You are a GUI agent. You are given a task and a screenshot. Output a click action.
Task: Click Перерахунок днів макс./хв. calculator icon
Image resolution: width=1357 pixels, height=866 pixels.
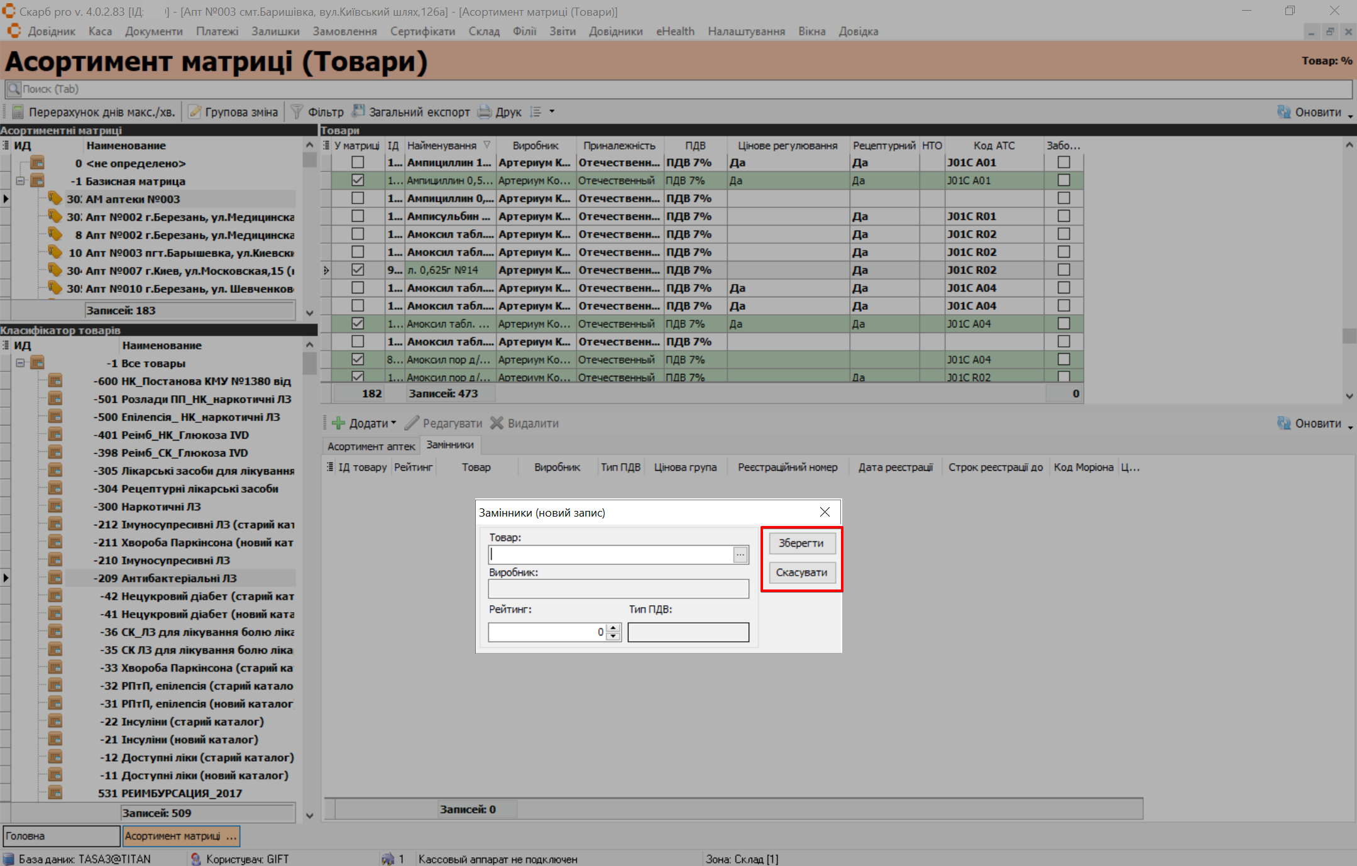(x=18, y=112)
